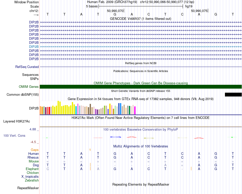Open the OMIM Gene Phenotypes track title
Viewport: 242px width, 194px height.
[x=141, y=83]
